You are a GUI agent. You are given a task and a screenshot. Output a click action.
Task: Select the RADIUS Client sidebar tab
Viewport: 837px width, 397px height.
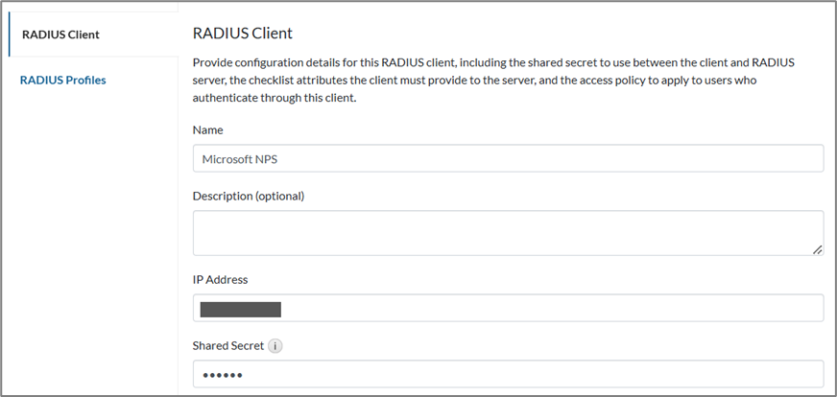point(60,35)
